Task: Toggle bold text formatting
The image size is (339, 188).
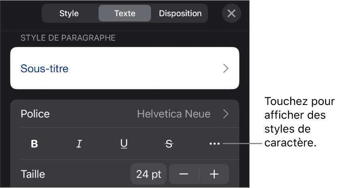Action: [34, 144]
